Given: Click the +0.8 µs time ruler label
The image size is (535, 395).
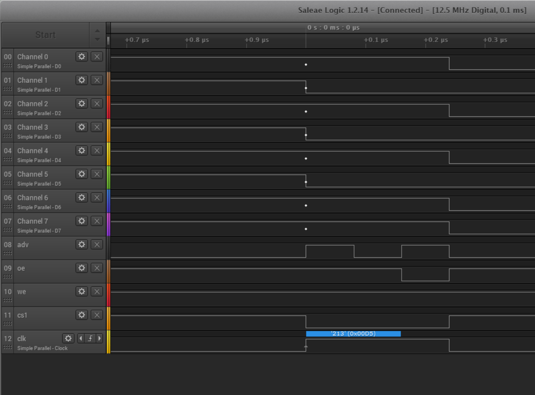Looking at the screenshot, I should (197, 40).
